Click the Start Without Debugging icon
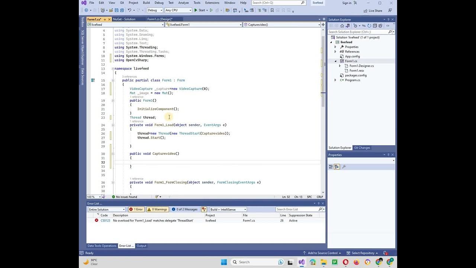This screenshot has height=268, width=476. coord(211,10)
